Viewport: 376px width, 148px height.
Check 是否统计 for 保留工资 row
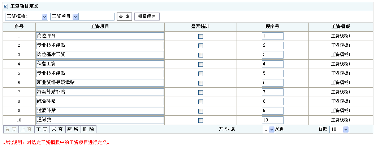[200, 64]
